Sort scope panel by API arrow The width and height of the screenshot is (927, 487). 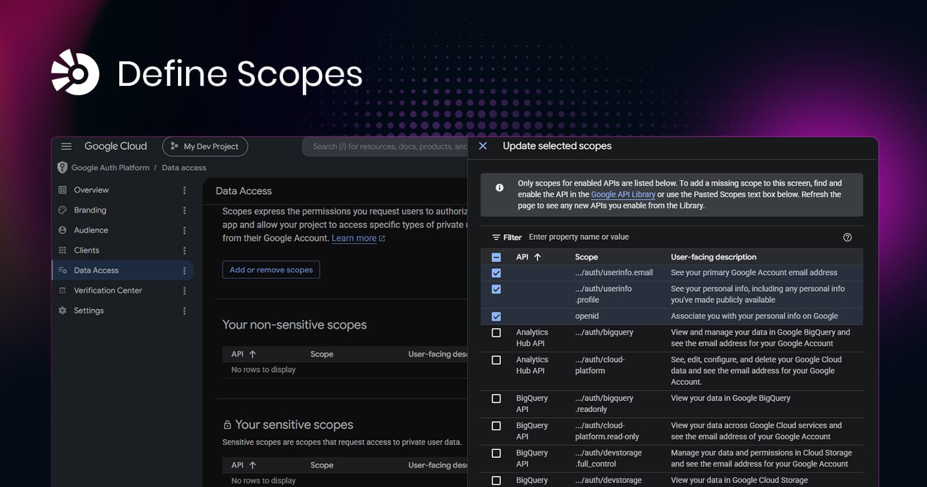tap(537, 257)
